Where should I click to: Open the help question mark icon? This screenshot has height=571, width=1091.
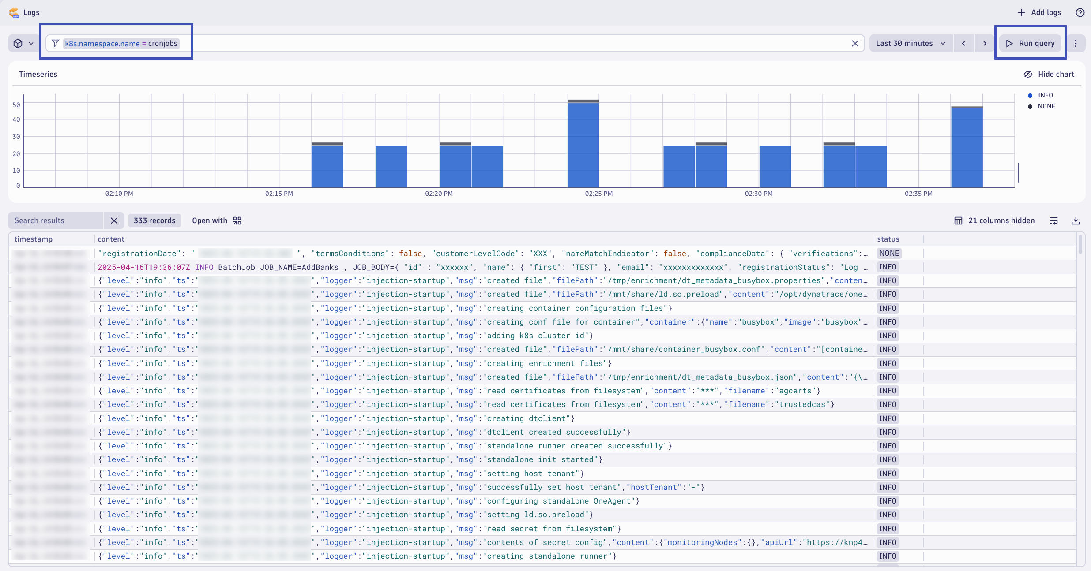[1080, 12]
